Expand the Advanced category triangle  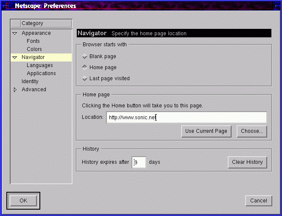[15, 90]
